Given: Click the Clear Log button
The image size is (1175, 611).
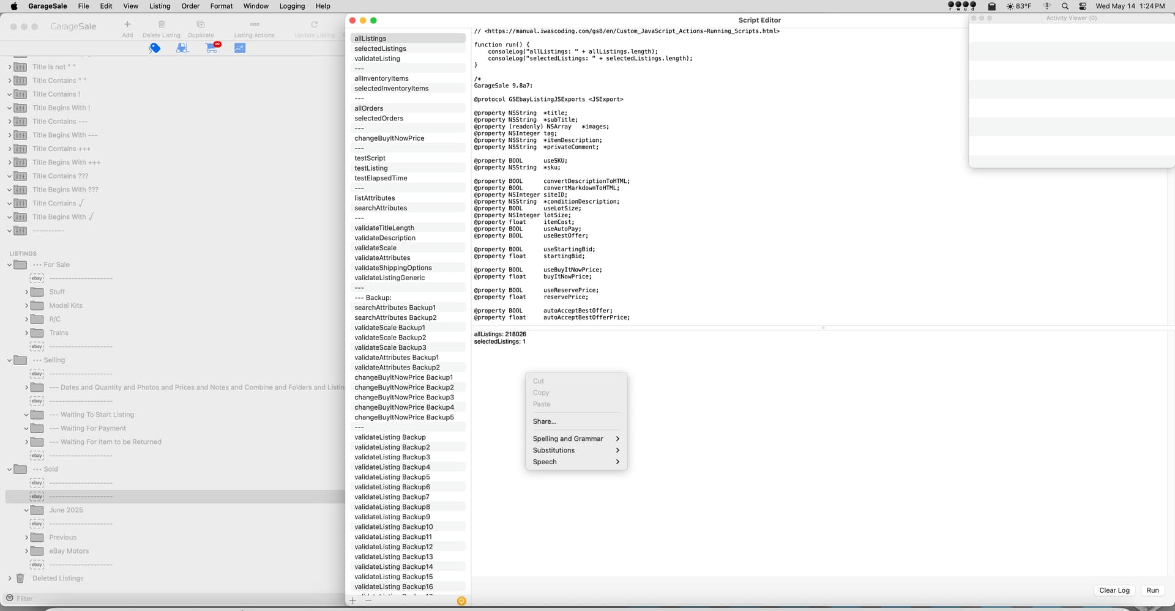Looking at the screenshot, I should point(1114,590).
